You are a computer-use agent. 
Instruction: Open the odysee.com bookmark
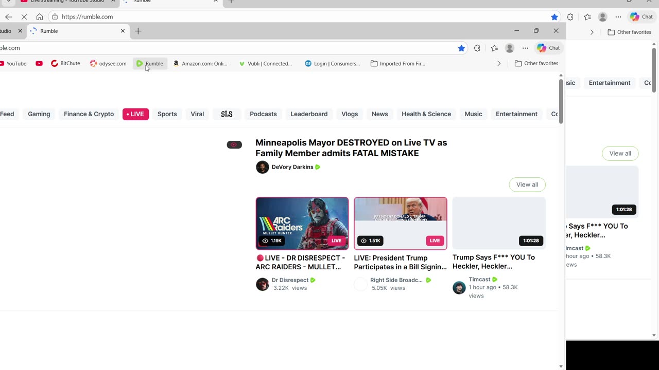click(x=108, y=64)
